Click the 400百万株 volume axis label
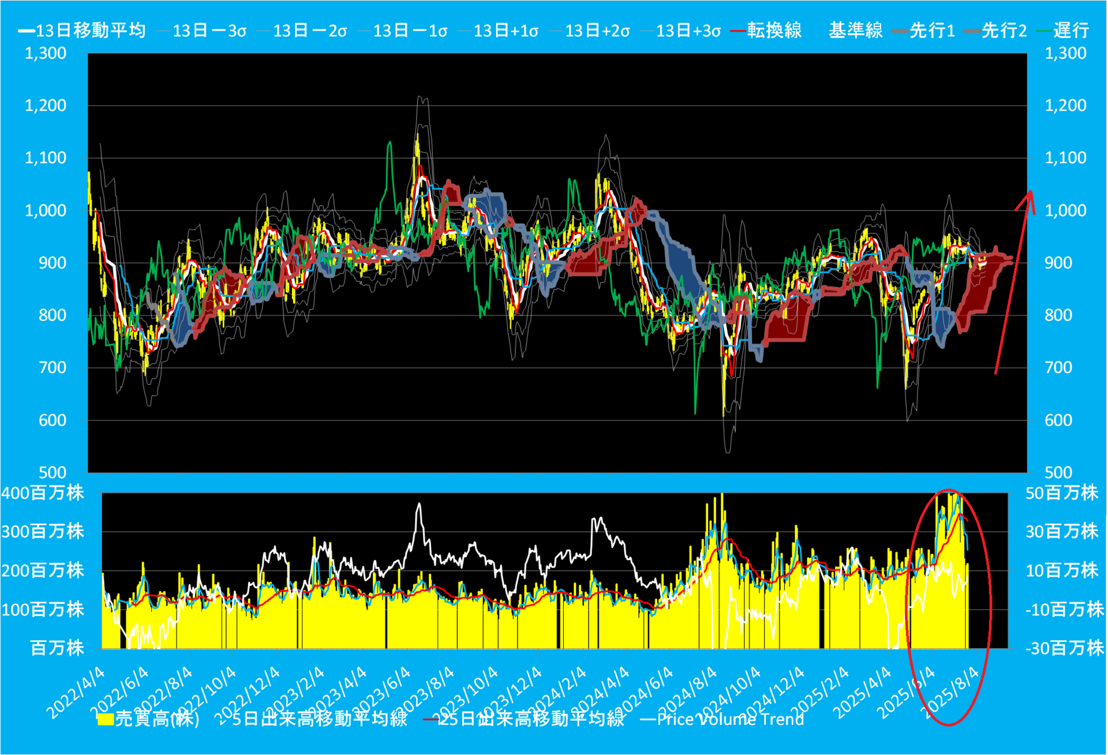The height and width of the screenshot is (755, 1108). [43, 493]
